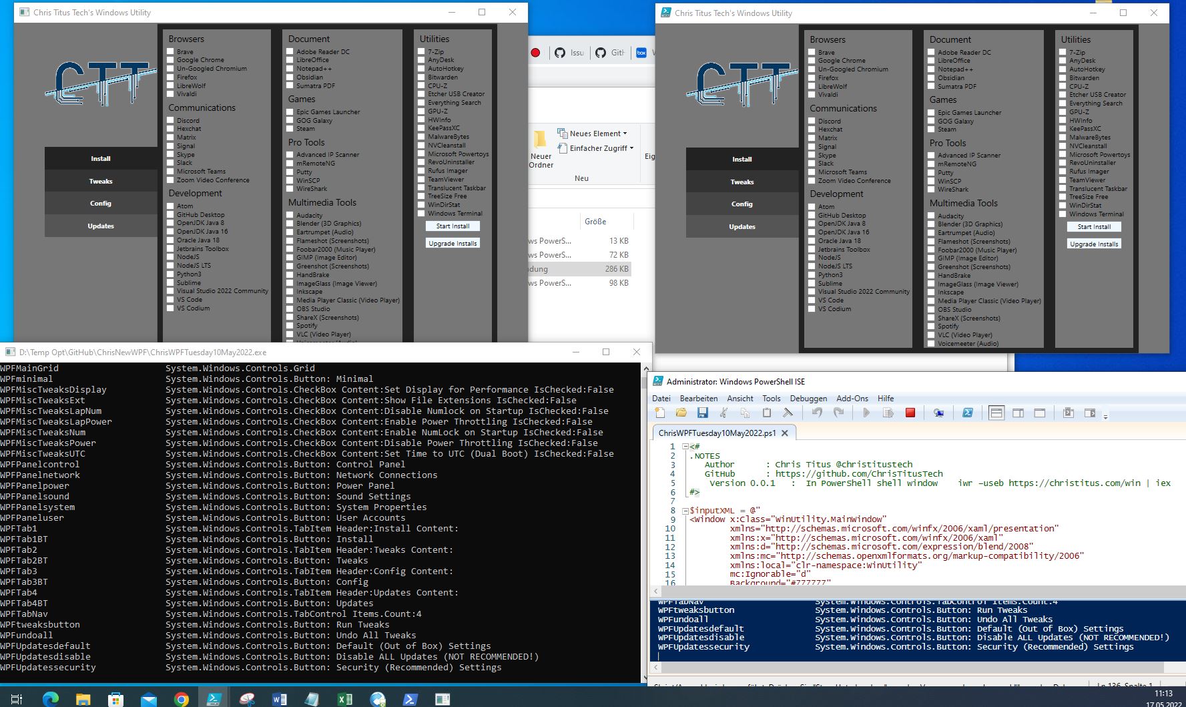This screenshot has width=1186, height=707.
Task: Collapse the $inputXML block at line 8
Action: click(685, 510)
